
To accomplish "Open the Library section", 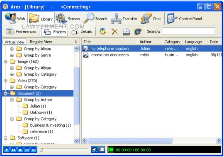I will [x=41, y=19].
